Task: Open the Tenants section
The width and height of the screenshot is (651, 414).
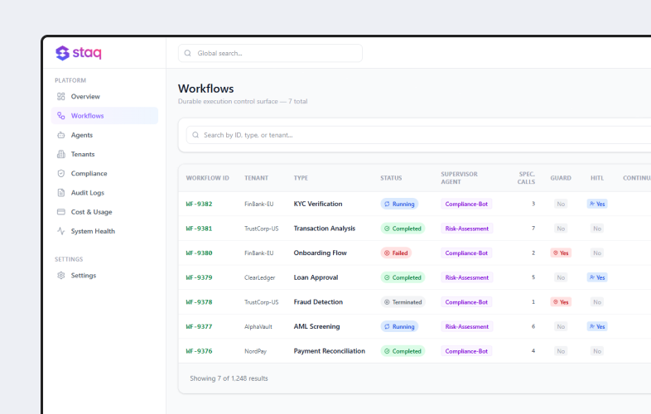Action: click(104, 154)
